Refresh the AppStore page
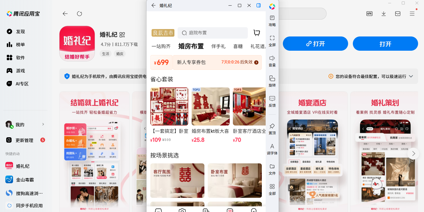 [x=79, y=14]
